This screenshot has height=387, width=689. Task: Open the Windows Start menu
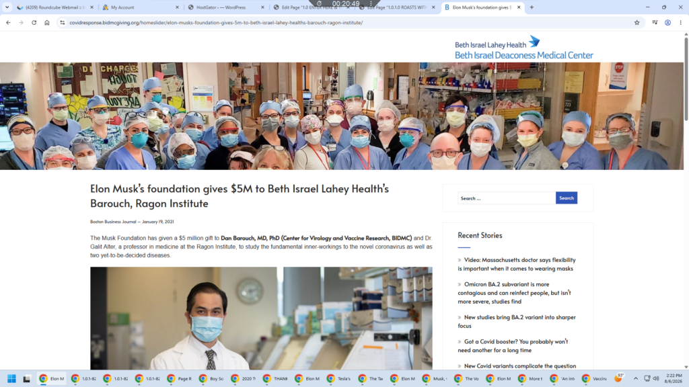click(x=11, y=379)
